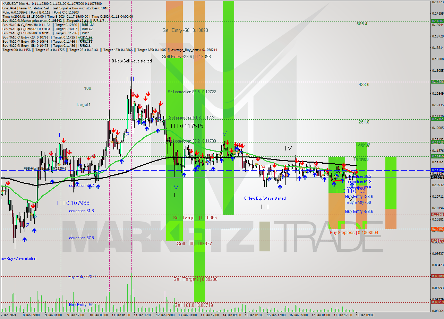Click the '11 Jan 17:00' time axis label

[143, 315]
